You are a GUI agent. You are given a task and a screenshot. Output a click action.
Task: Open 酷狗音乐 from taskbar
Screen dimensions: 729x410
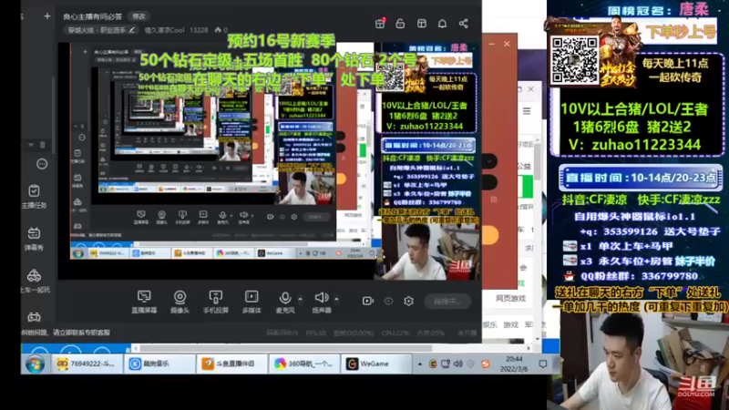coord(160,364)
